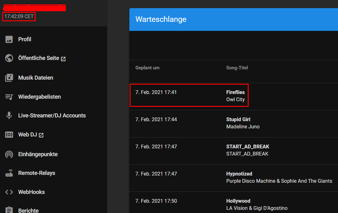
Task: Select the Stupid Girl song title
Action: pyautogui.click(x=238, y=119)
